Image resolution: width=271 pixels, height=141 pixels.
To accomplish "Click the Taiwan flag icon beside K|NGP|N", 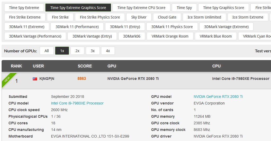I will (x=35, y=79).
